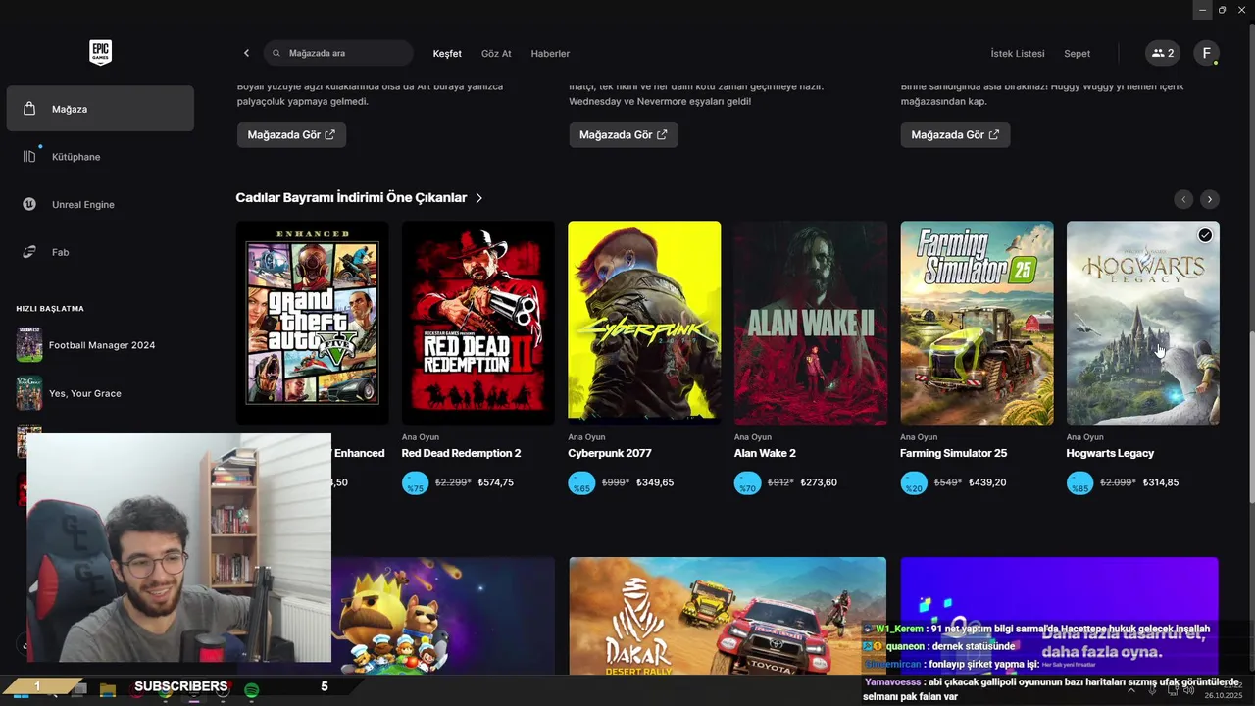Click the rightmost Mağazada Gör button

tap(955, 134)
